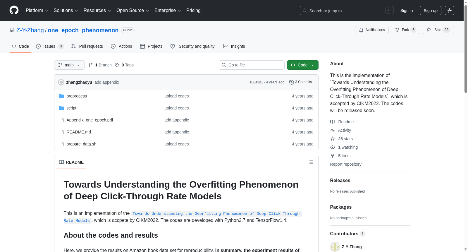Open the commits history clock icon
The image size is (468, 252).
[291, 82]
